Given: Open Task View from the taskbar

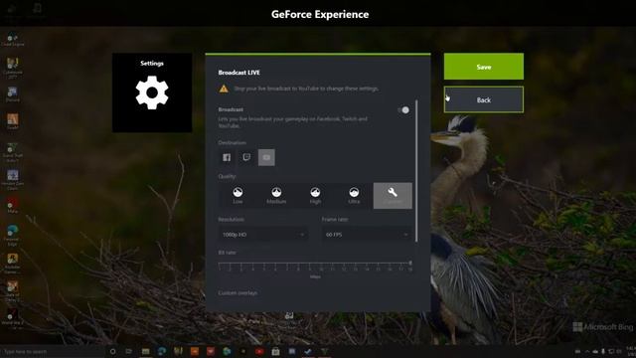Looking at the screenshot, I should [x=128, y=351].
